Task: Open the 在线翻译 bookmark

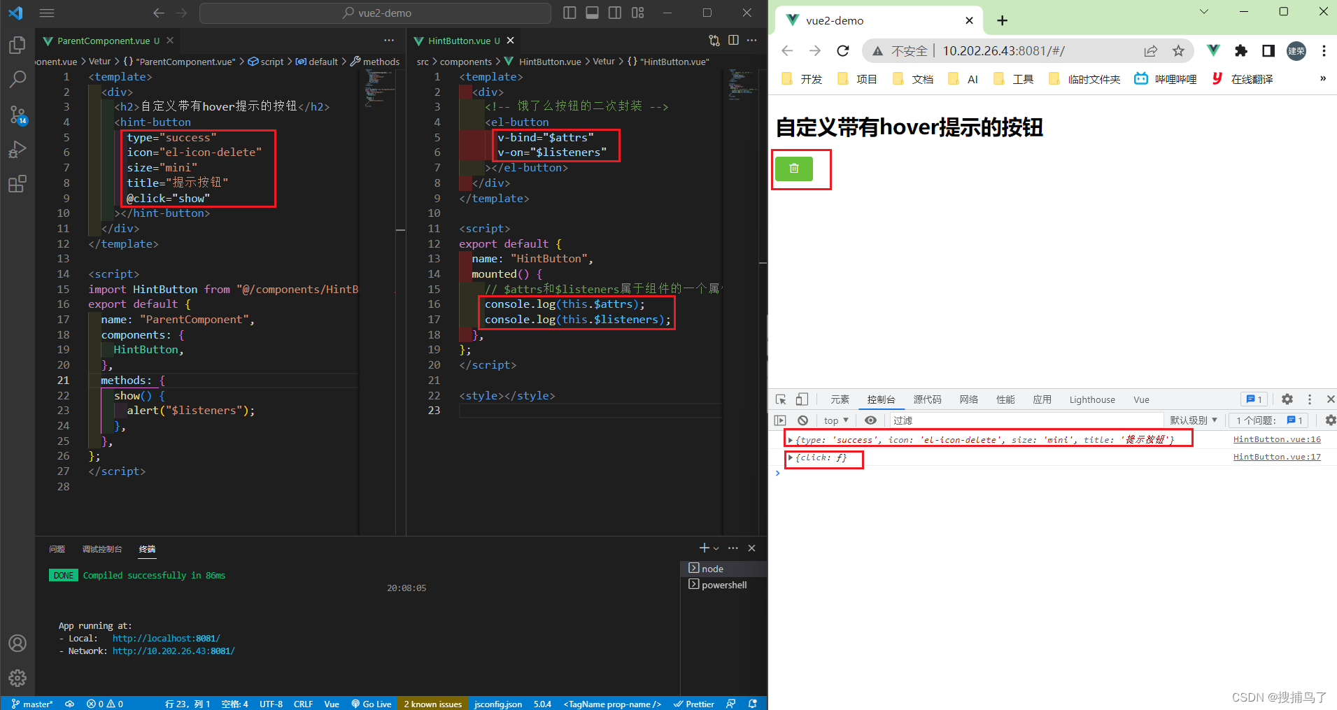Action: pos(1243,79)
